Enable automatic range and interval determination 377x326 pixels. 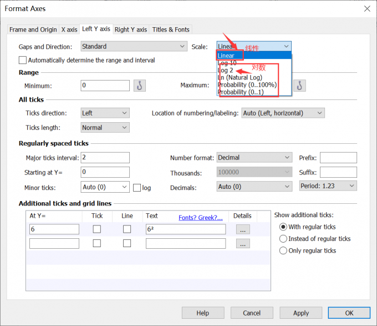pos(23,60)
